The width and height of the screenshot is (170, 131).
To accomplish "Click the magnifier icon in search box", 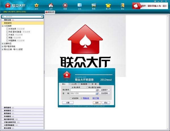I will pos(3,17).
